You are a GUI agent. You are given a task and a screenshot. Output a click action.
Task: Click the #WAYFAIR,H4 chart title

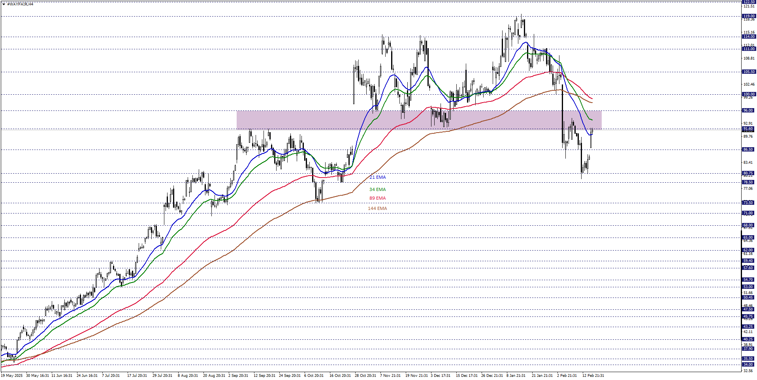(x=20, y=4)
